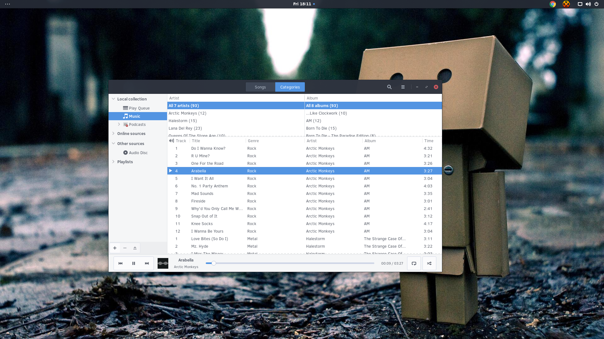The height and width of the screenshot is (339, 604).
Task: Expand the Podcasts tree item
Action: pos(119,124)
